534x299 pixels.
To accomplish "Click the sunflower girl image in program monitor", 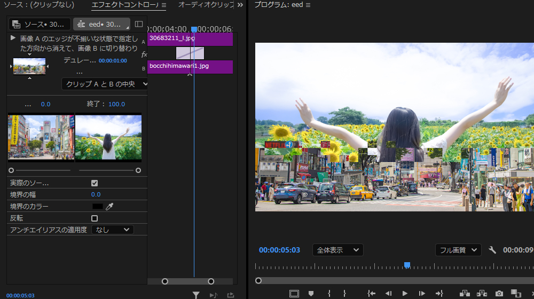I will (395, 127).
